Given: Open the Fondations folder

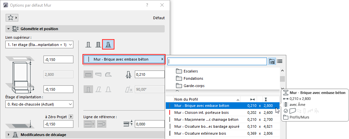Looking at the screenshot, I should pos(193,78).
